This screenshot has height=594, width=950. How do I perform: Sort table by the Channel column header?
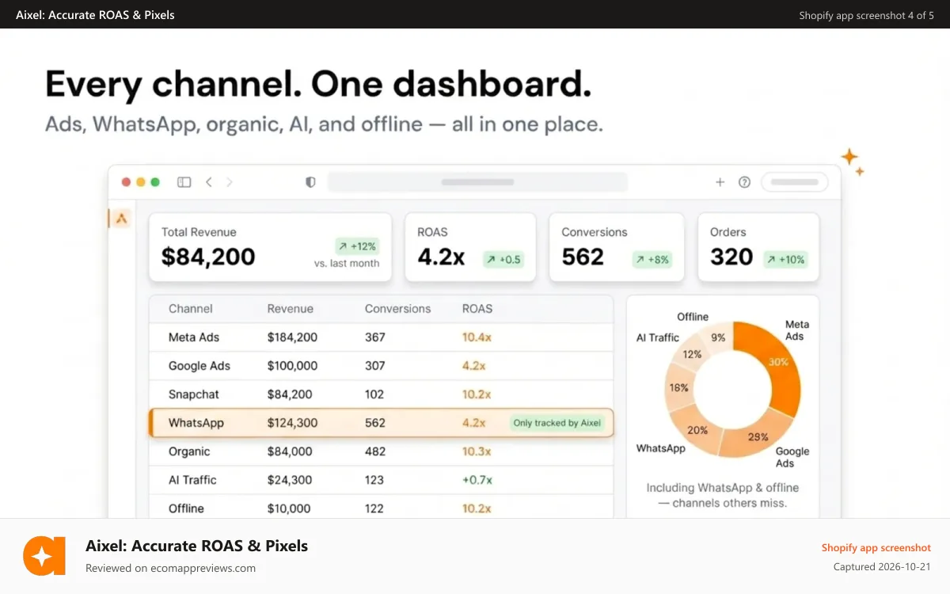point(191,309)
